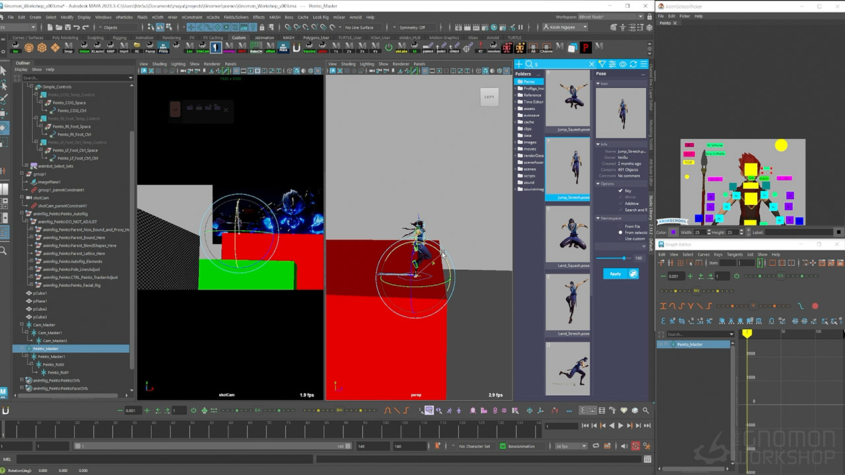Click the magnet snap shelf icon
This screenshot has width=845, height=475.
(296, 47)
